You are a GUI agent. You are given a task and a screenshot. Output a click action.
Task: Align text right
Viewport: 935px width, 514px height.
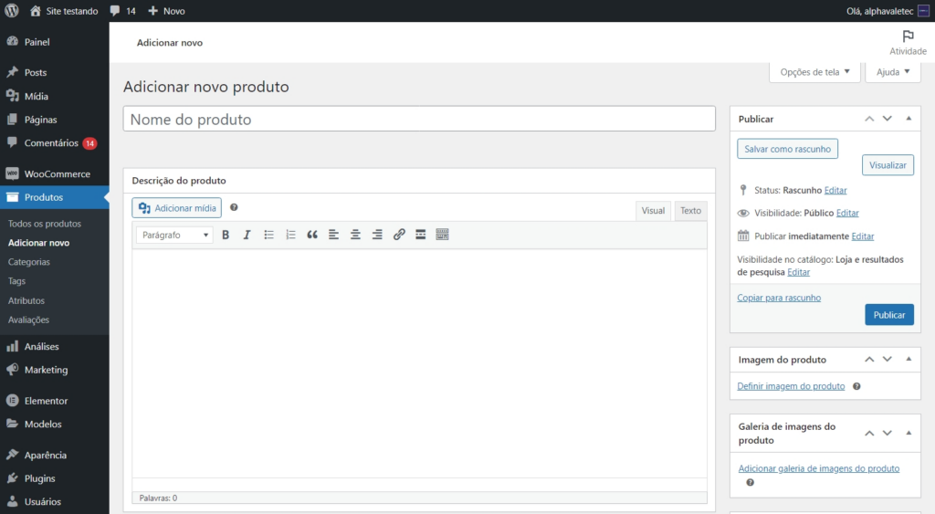tap(377, 235)
